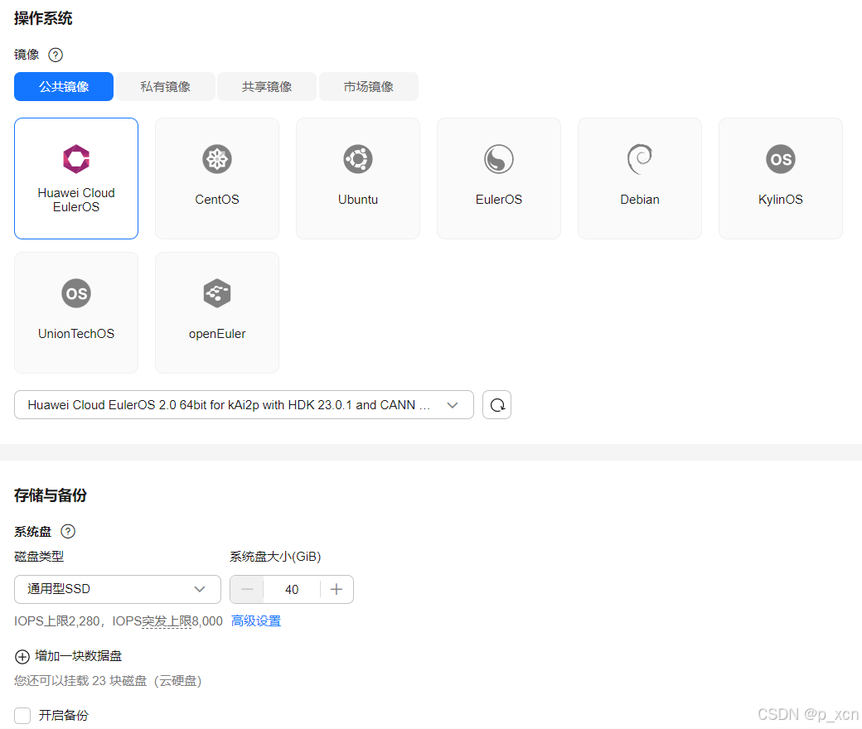
Task: Open help tooltip next to 镜像
Action: click(56, 55)
